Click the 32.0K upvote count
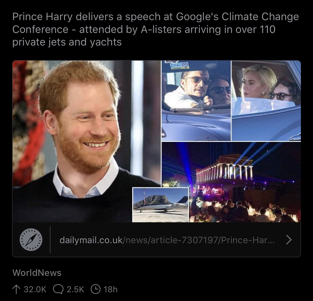The image size is (313, 301). click(x=35, y=289)
